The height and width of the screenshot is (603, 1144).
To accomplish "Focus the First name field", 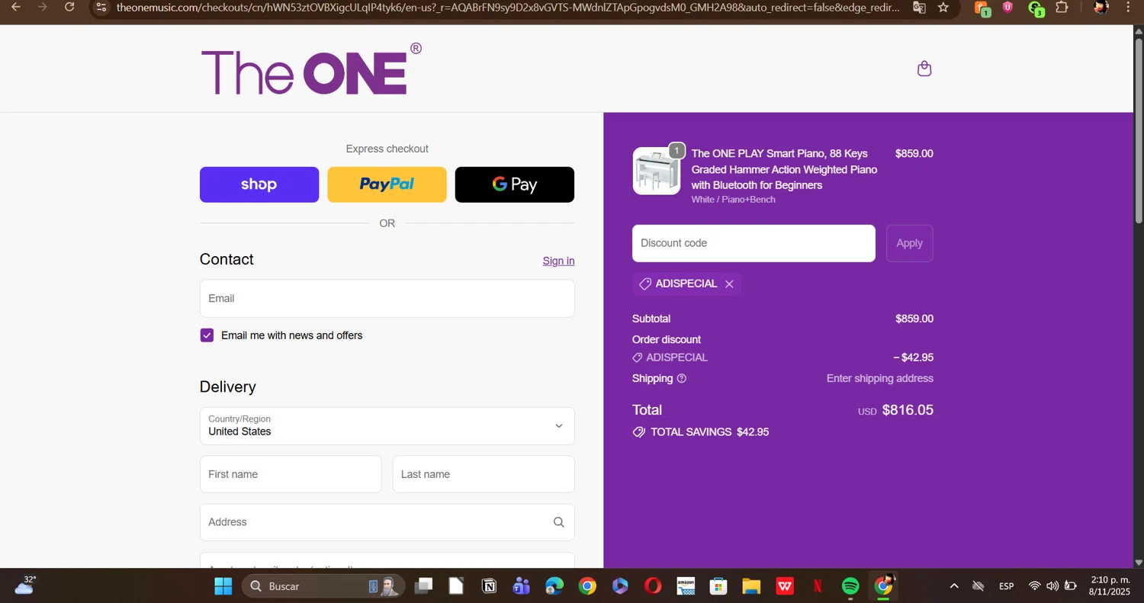I will 291,474.
